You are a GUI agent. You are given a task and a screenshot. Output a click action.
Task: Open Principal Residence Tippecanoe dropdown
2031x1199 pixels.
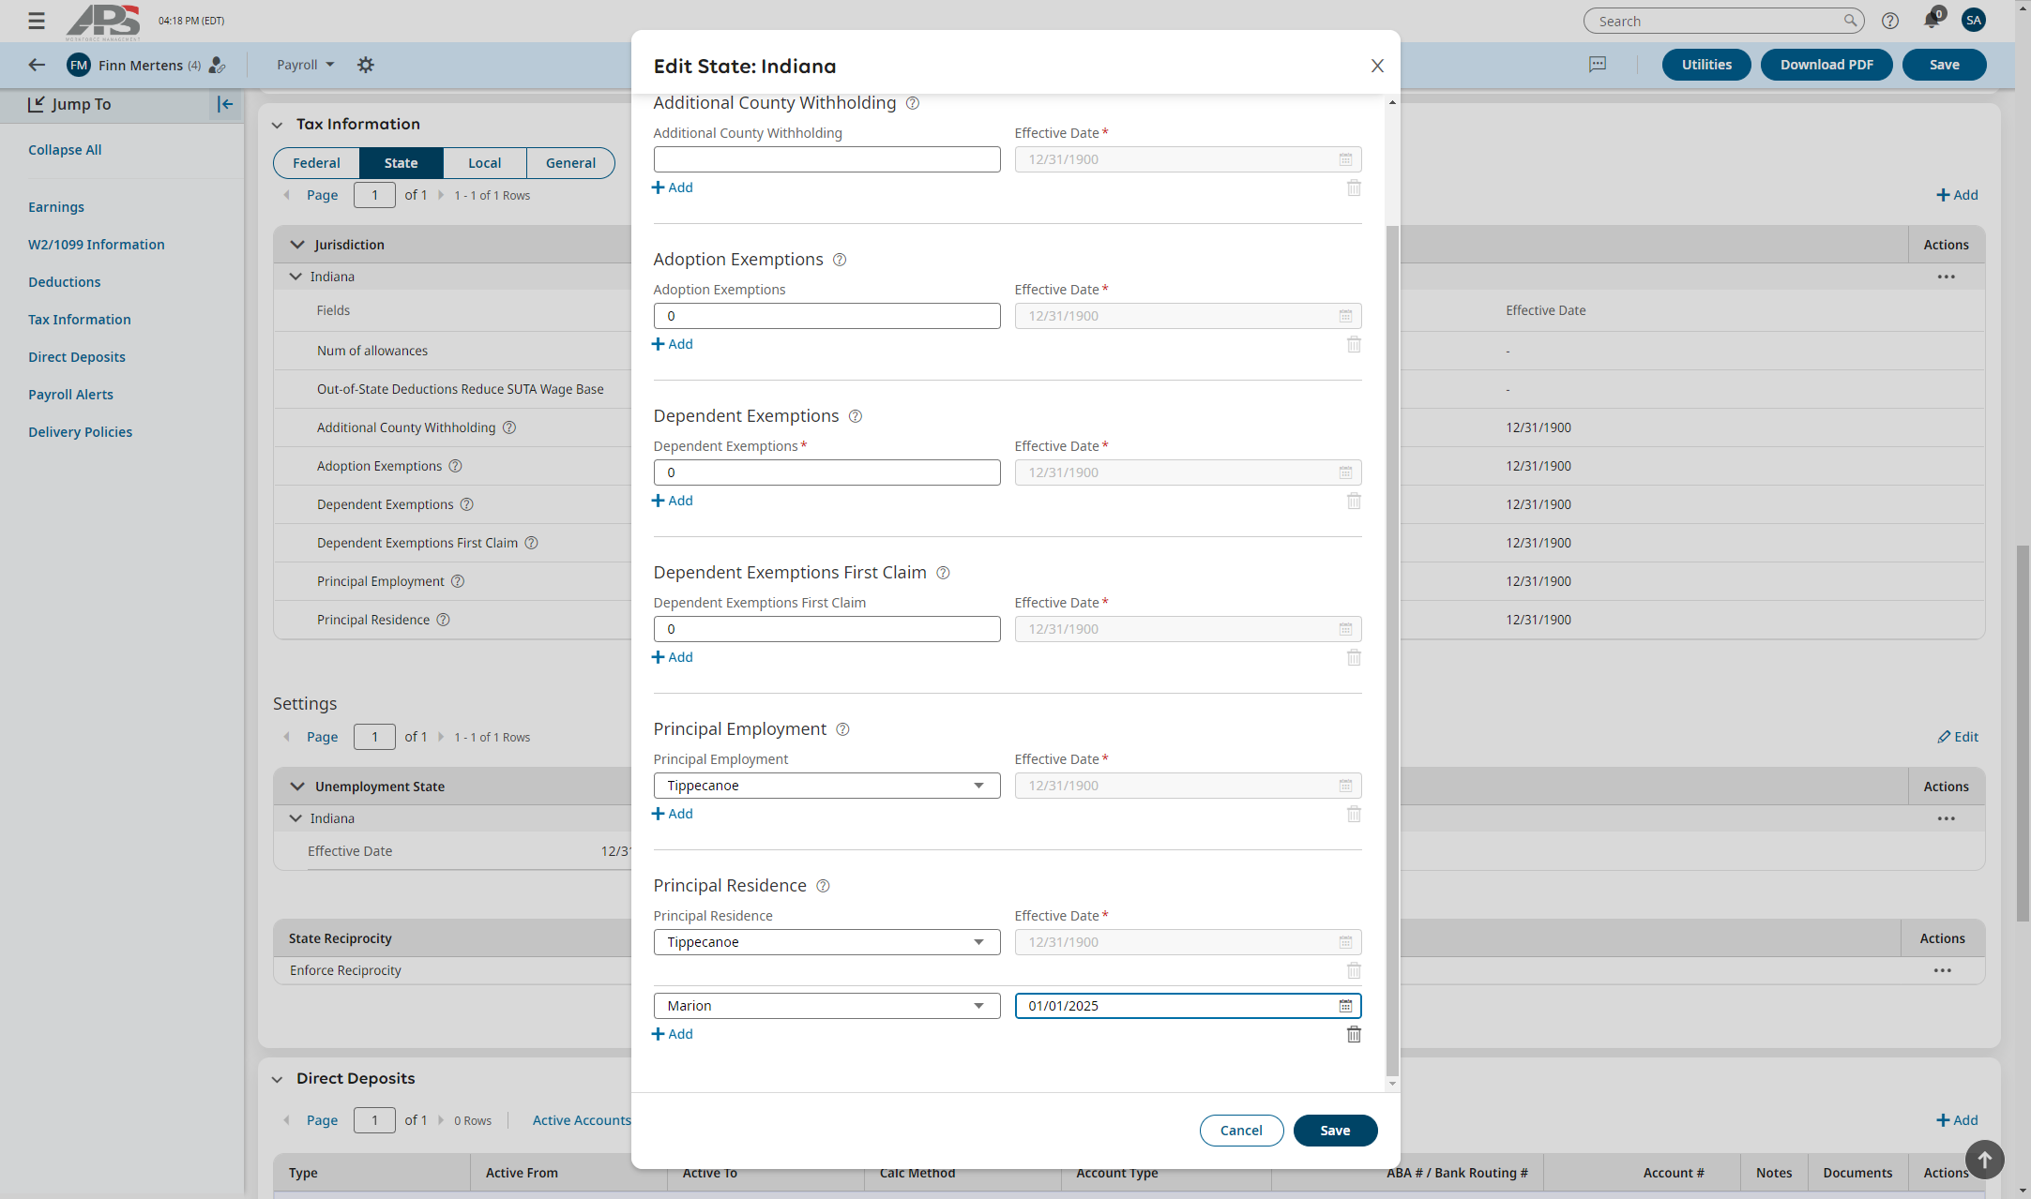[826, 942]
